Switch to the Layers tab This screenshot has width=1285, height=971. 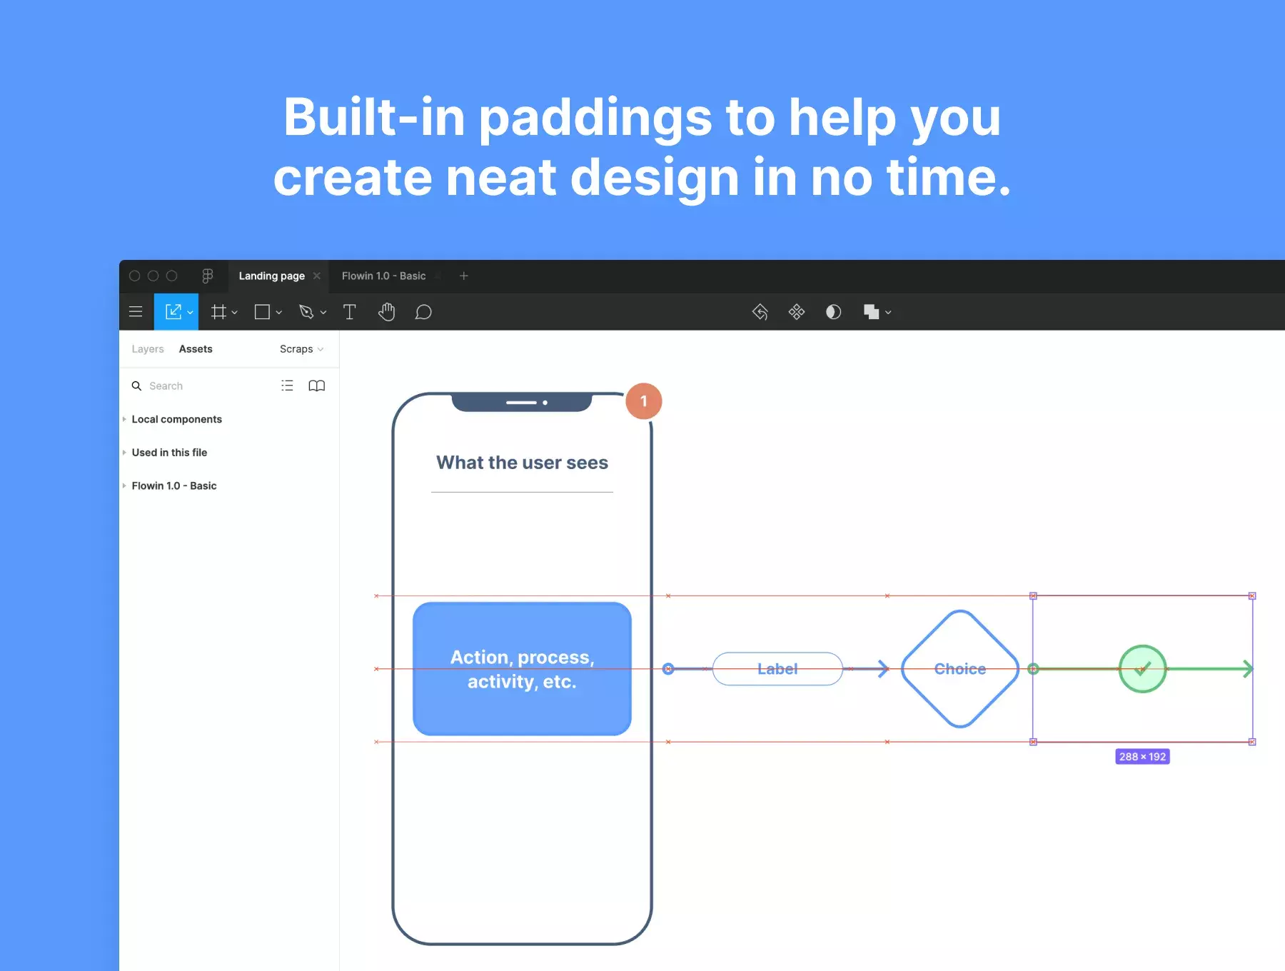pos(148,349)
